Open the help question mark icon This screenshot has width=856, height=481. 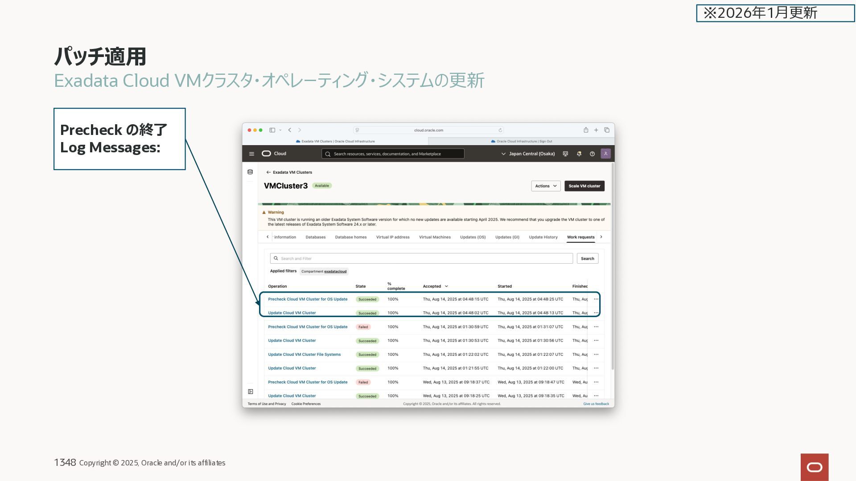point(592,154)
